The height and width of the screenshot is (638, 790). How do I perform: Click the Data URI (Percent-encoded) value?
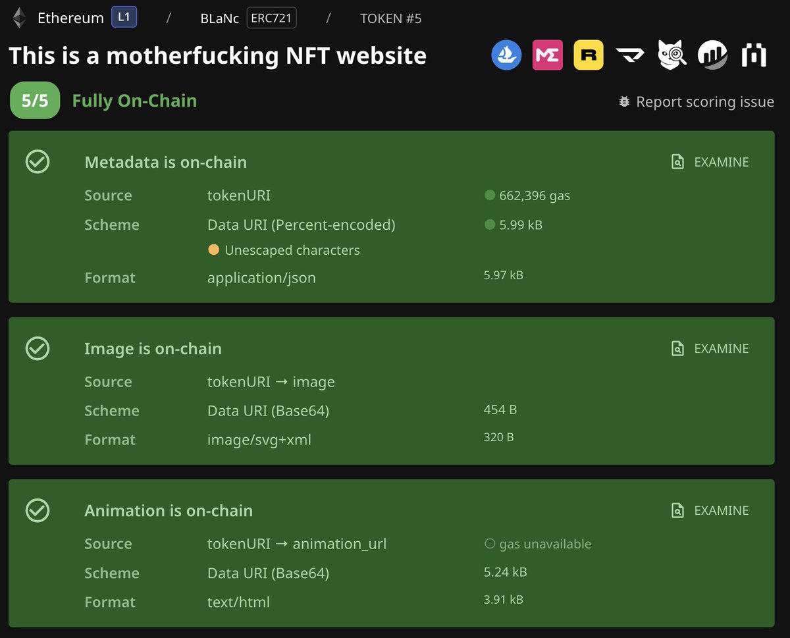302,225
